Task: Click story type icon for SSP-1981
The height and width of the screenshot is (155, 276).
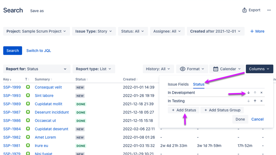Action: [28, 145]
